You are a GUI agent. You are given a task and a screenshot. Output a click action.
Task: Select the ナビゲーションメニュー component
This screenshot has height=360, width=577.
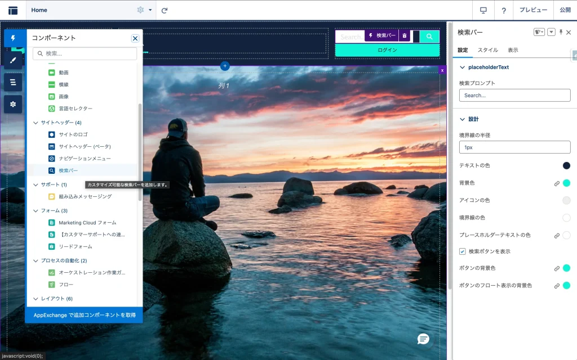pyautogui.click(x=85, y=159)
